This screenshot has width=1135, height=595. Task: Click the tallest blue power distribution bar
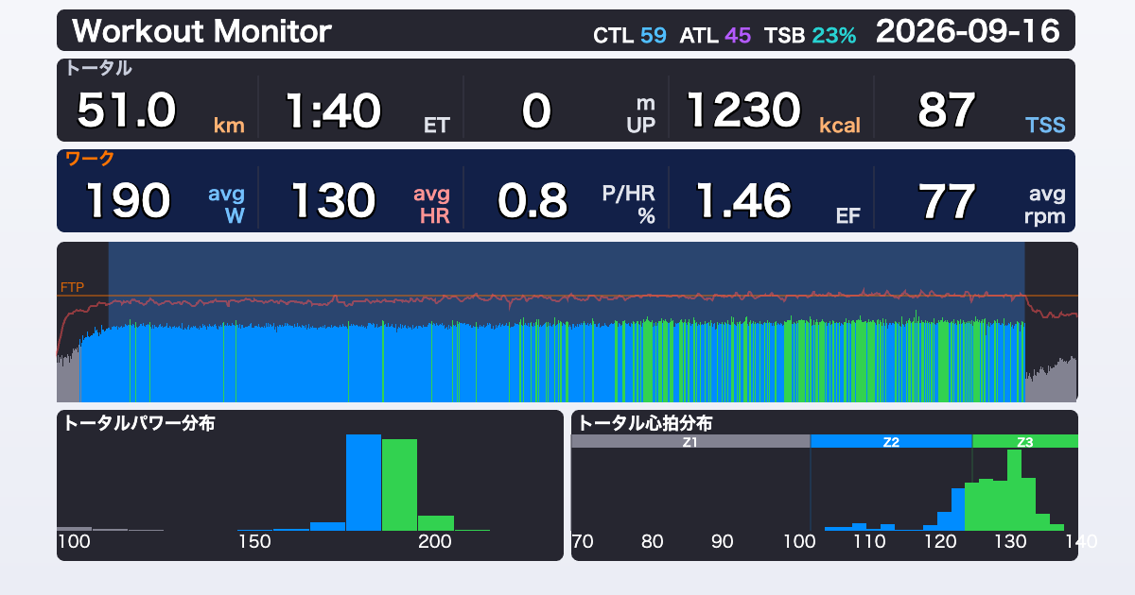[363, 483]
